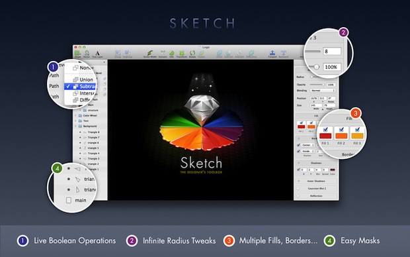410x257 pixels.
Task: Open the Blending mode Normal dropdown
Action: (323, 91)
